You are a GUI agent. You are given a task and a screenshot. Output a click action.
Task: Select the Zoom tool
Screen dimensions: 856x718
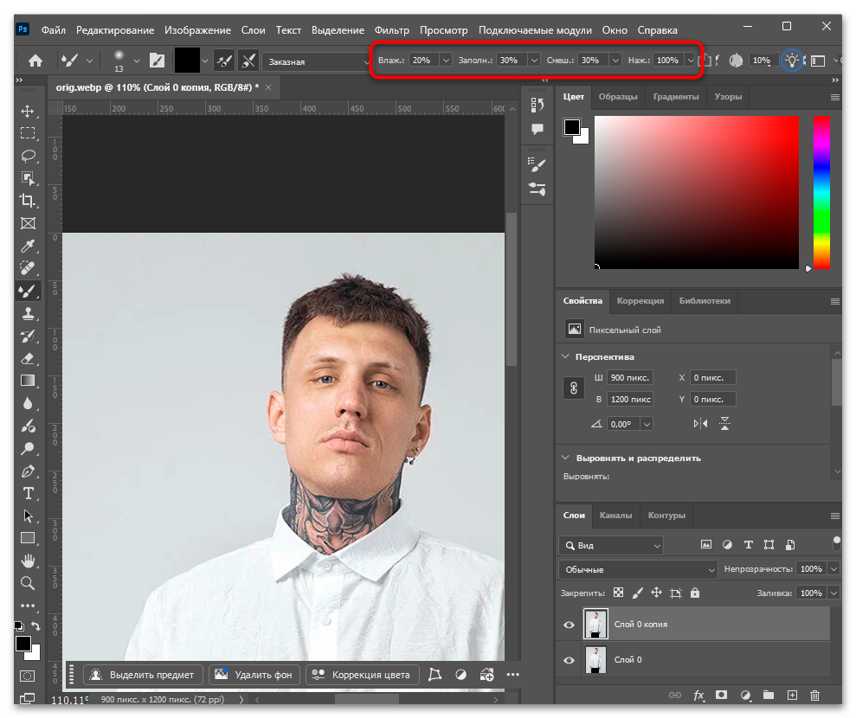[28, 583]
